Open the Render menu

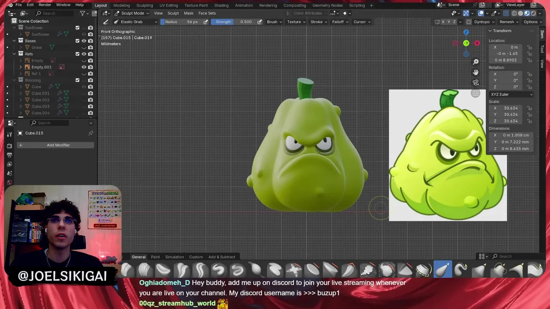tap(45, 5)
